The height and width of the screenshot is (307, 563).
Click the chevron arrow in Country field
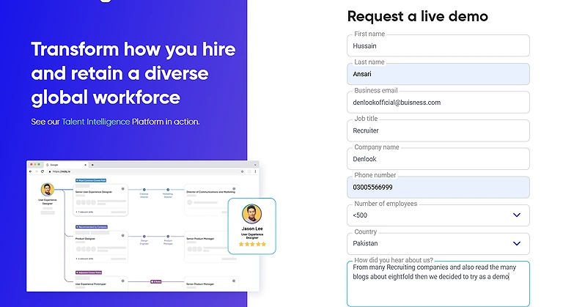pyautogui.click(x=517, y=243)
